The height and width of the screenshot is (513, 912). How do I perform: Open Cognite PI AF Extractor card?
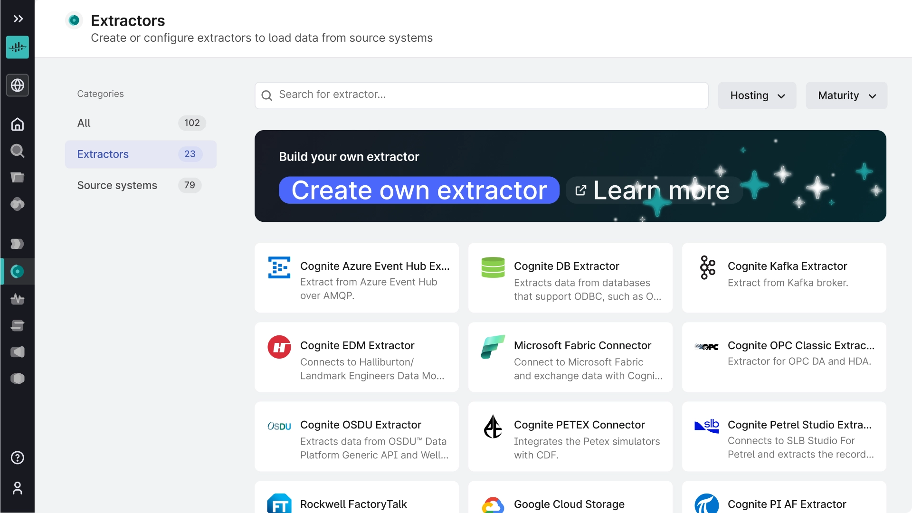tap(784, 497)
